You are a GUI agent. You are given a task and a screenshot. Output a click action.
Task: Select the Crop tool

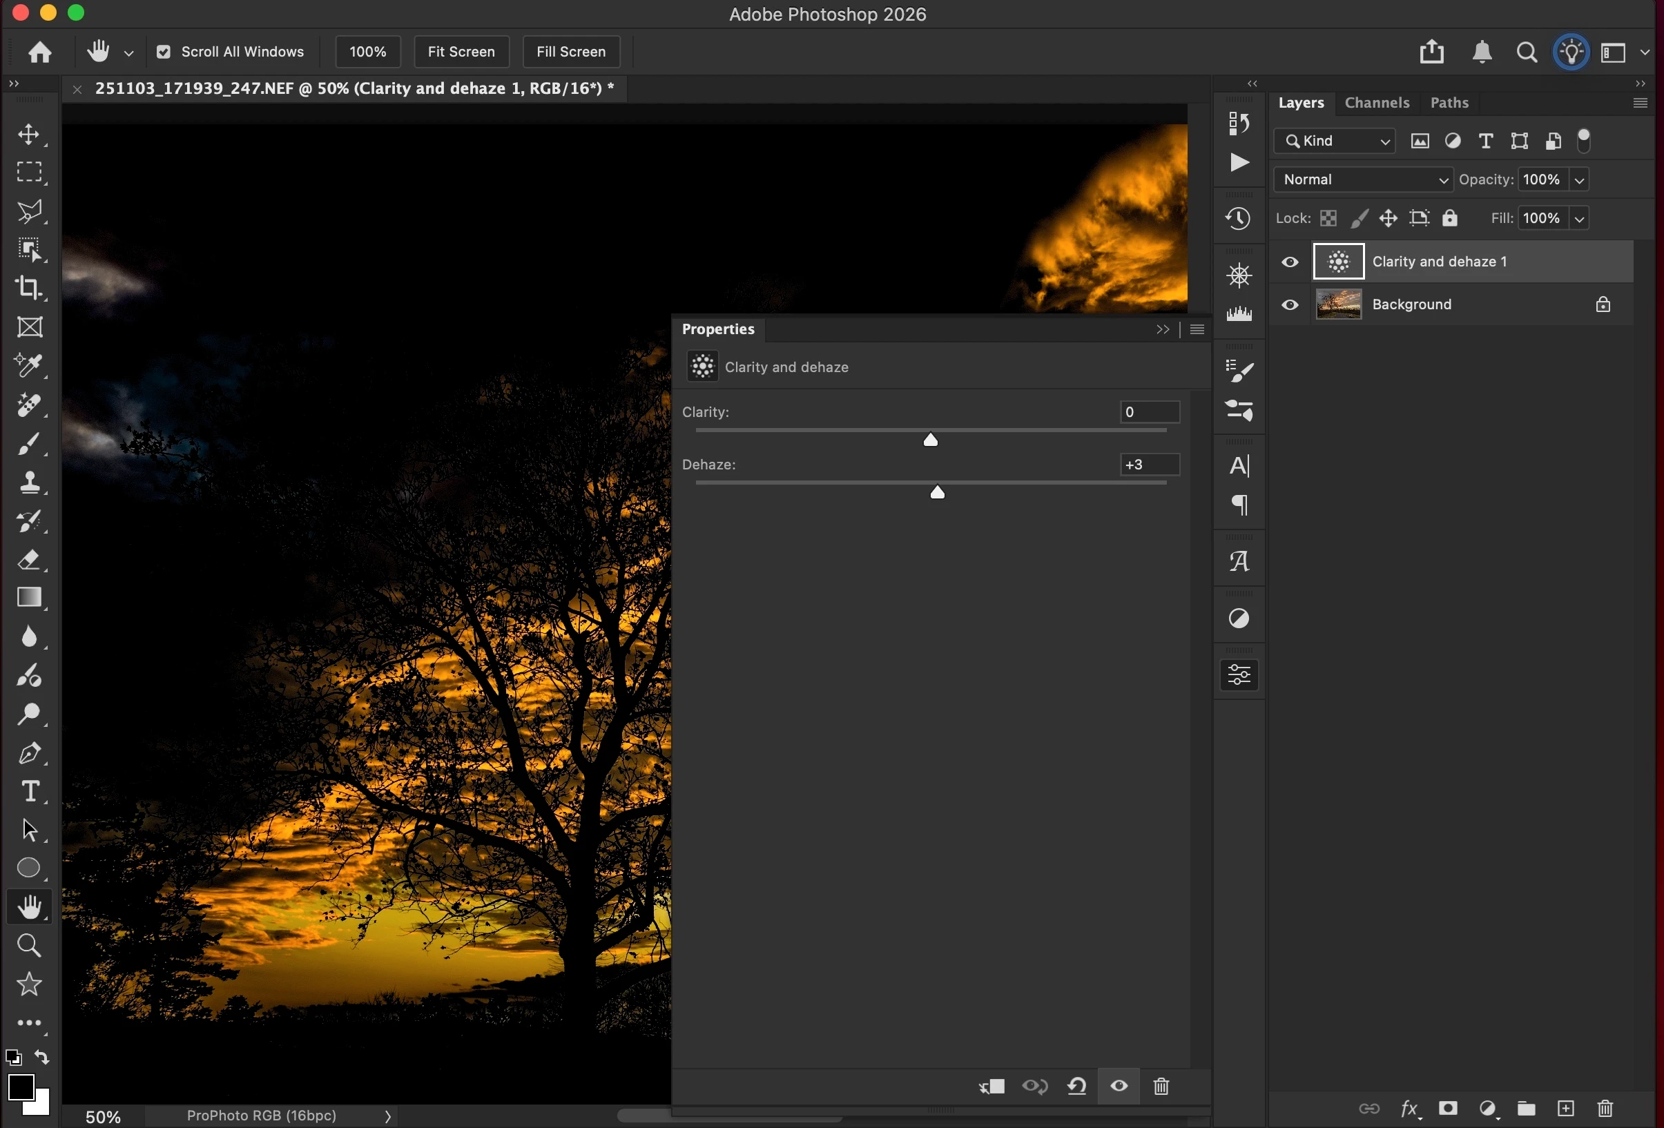[28, 289]
